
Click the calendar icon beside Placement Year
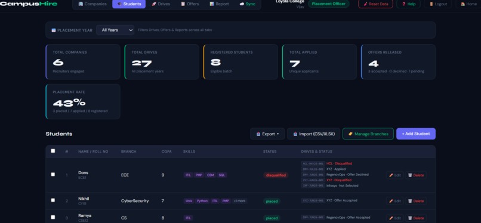pyautogui.click(x=54, y=30)
